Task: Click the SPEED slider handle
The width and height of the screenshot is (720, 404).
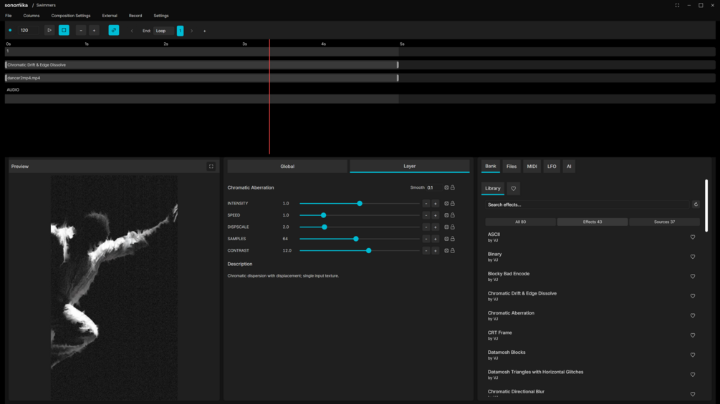Action: pyautogui.click(x=323, y=215)
